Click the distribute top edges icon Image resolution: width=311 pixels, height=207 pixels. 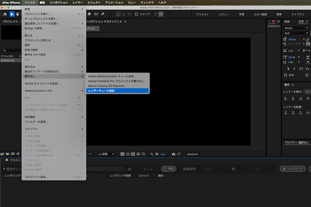(x=286, y=113)
